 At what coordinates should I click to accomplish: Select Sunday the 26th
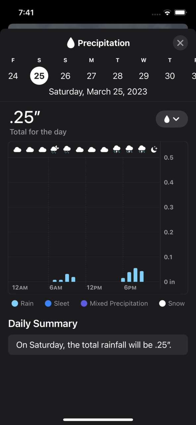click(x=65, y=76)
